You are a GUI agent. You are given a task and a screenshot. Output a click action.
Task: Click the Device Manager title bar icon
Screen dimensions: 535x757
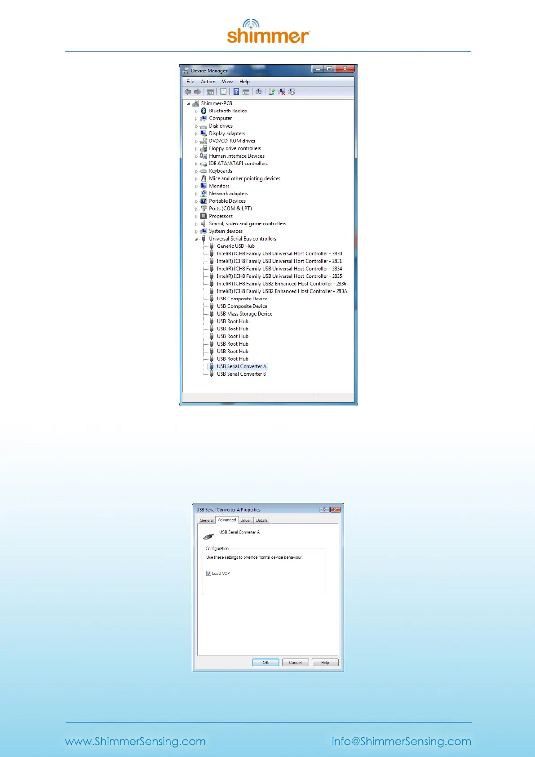[186, 71]
